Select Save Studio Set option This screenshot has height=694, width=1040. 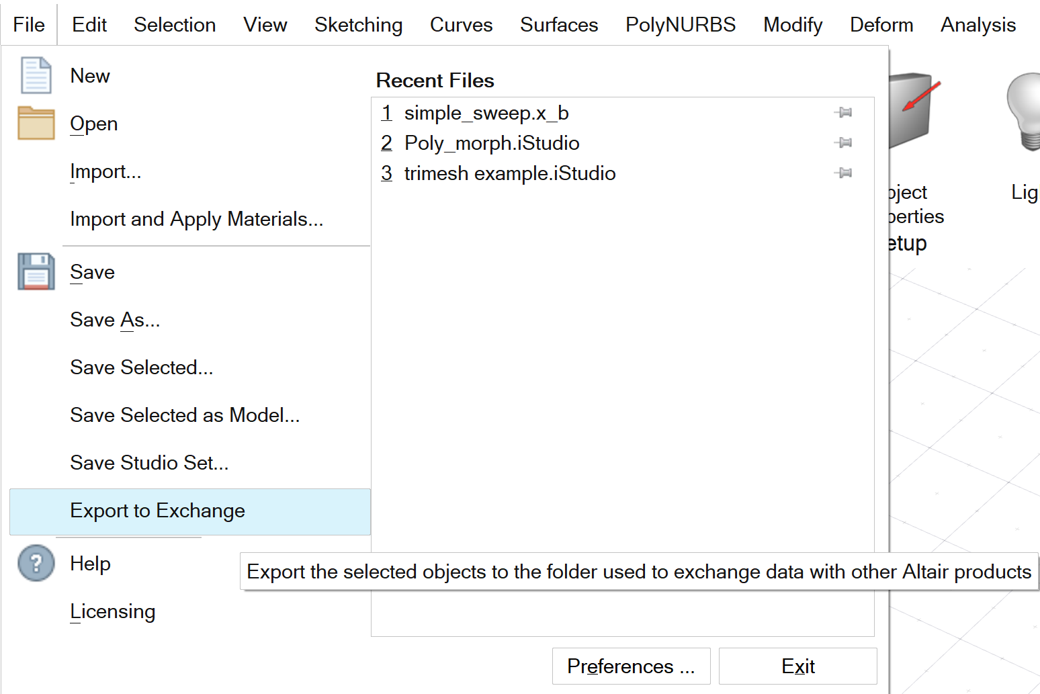tap(149, 463)
